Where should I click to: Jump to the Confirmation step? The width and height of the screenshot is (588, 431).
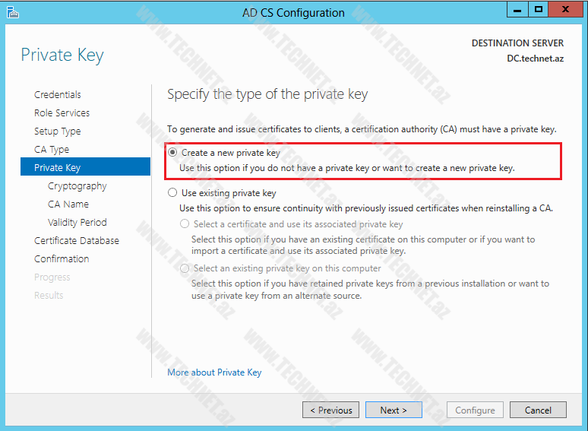click(x=62, y=259)
